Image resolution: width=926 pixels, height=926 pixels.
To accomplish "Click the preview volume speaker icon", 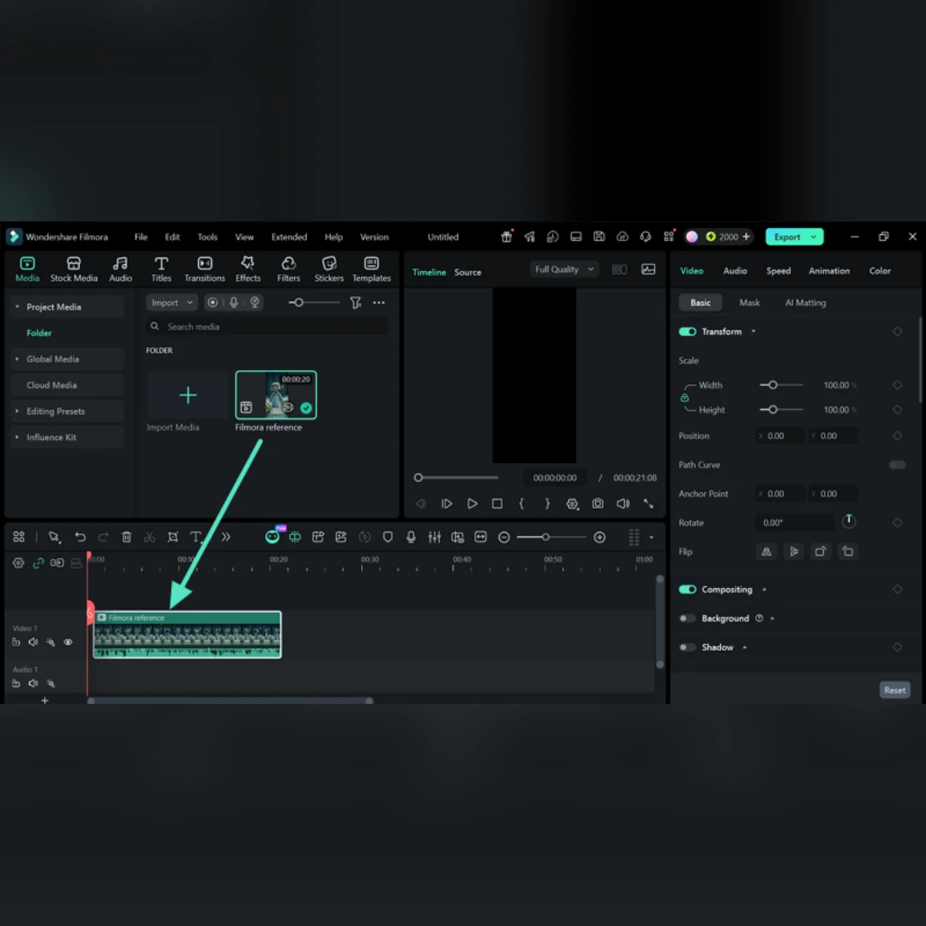I will tap(623, 504).
